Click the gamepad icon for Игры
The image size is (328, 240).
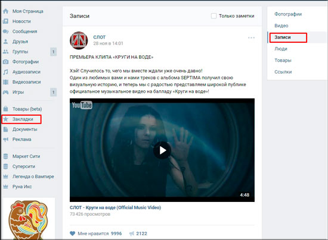(5, 92)
